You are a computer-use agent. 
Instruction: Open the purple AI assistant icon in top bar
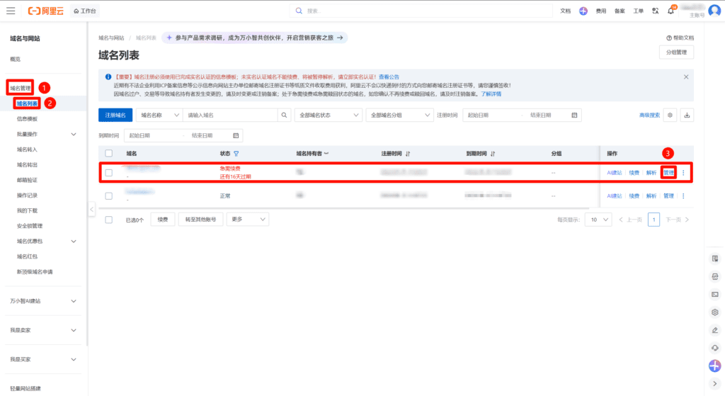coord(583,11)
